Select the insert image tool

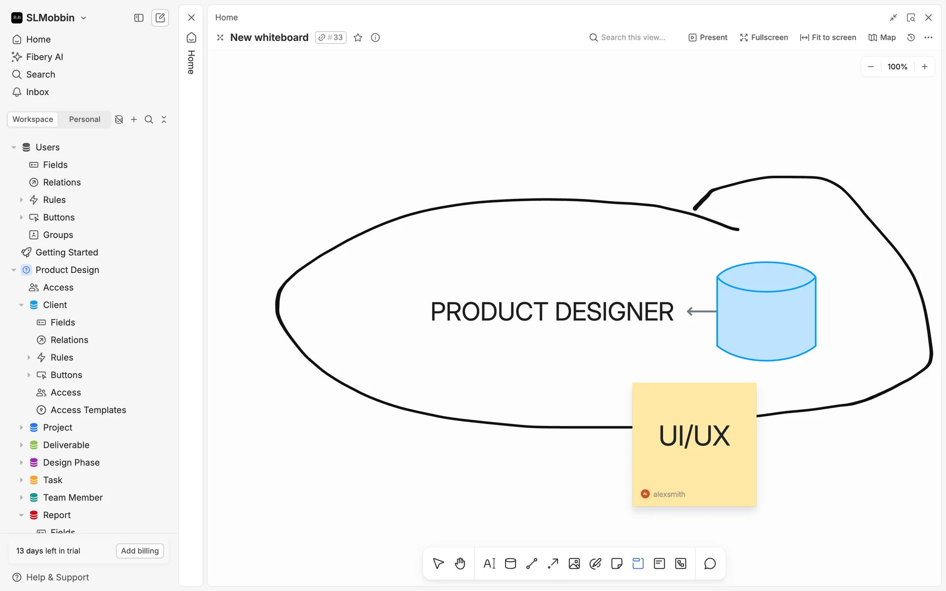pyautogui.click(x=574, y=563)
